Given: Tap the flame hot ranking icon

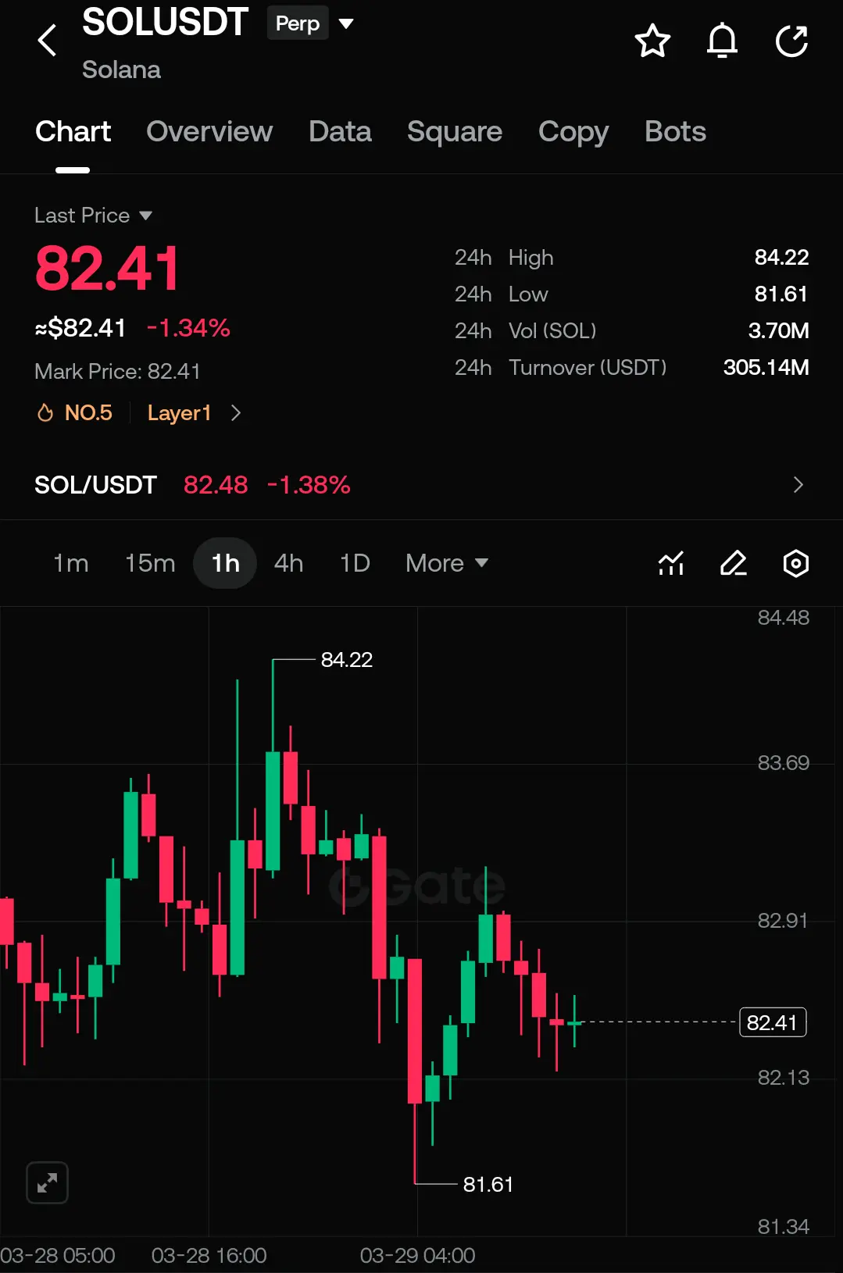Looking at the screenshot, I should 45,412.
